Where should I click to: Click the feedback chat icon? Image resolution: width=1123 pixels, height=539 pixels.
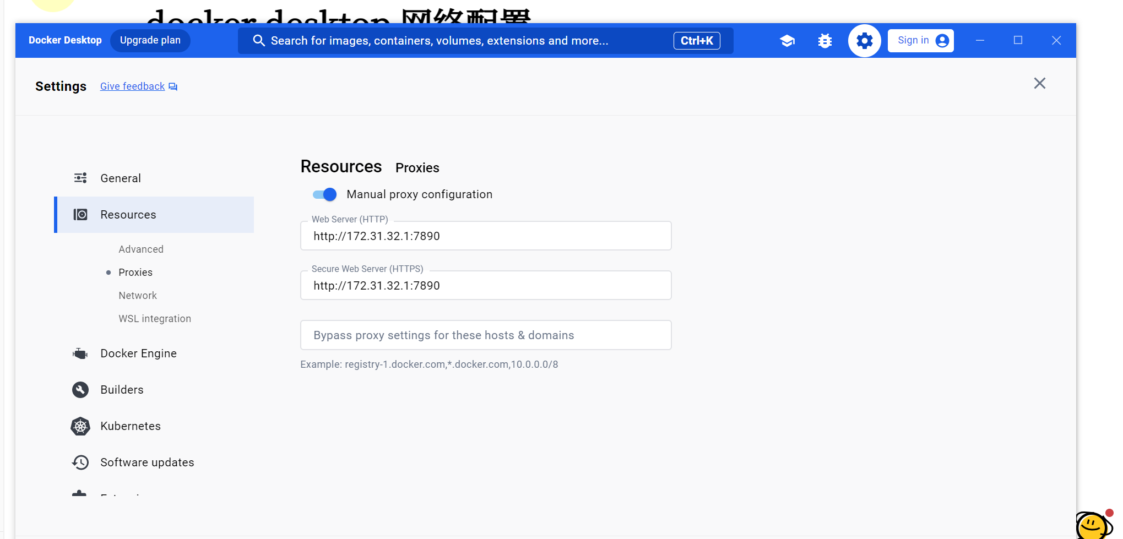[173, 86]
